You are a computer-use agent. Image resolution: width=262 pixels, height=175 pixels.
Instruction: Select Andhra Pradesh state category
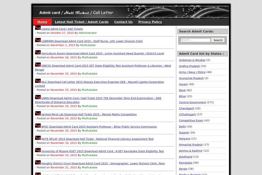pos(190,66)
